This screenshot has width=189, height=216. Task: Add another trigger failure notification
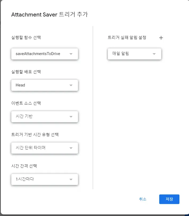[161, 38]
